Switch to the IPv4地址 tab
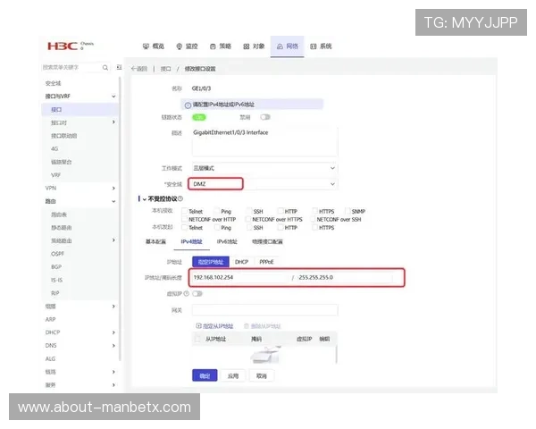The width and height of the screenshot is (536, 429). 191,241
